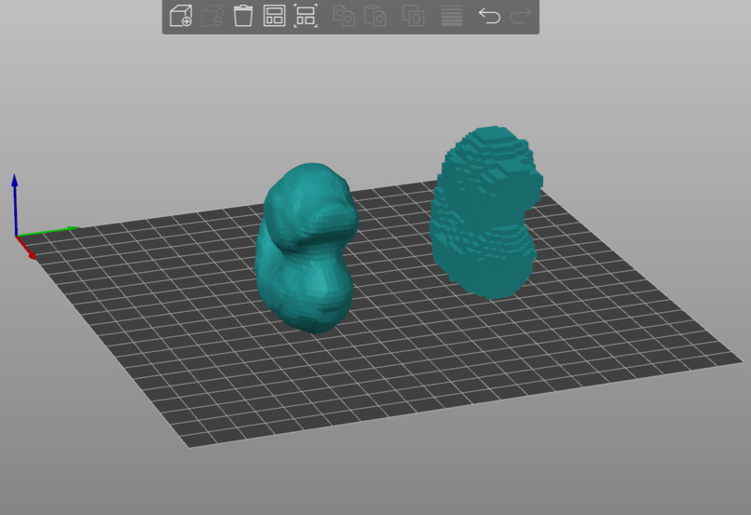
Task: Click the trash can Delete all icon
Action: pos(243,16)
